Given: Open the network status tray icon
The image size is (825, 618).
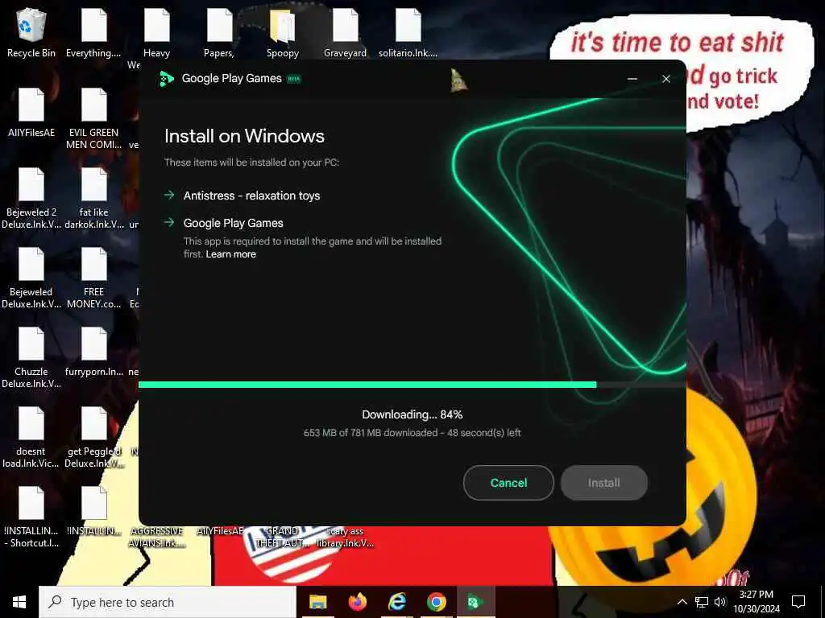Looking at the screenshot, I should pyautogui.click(x=702, y=602).
